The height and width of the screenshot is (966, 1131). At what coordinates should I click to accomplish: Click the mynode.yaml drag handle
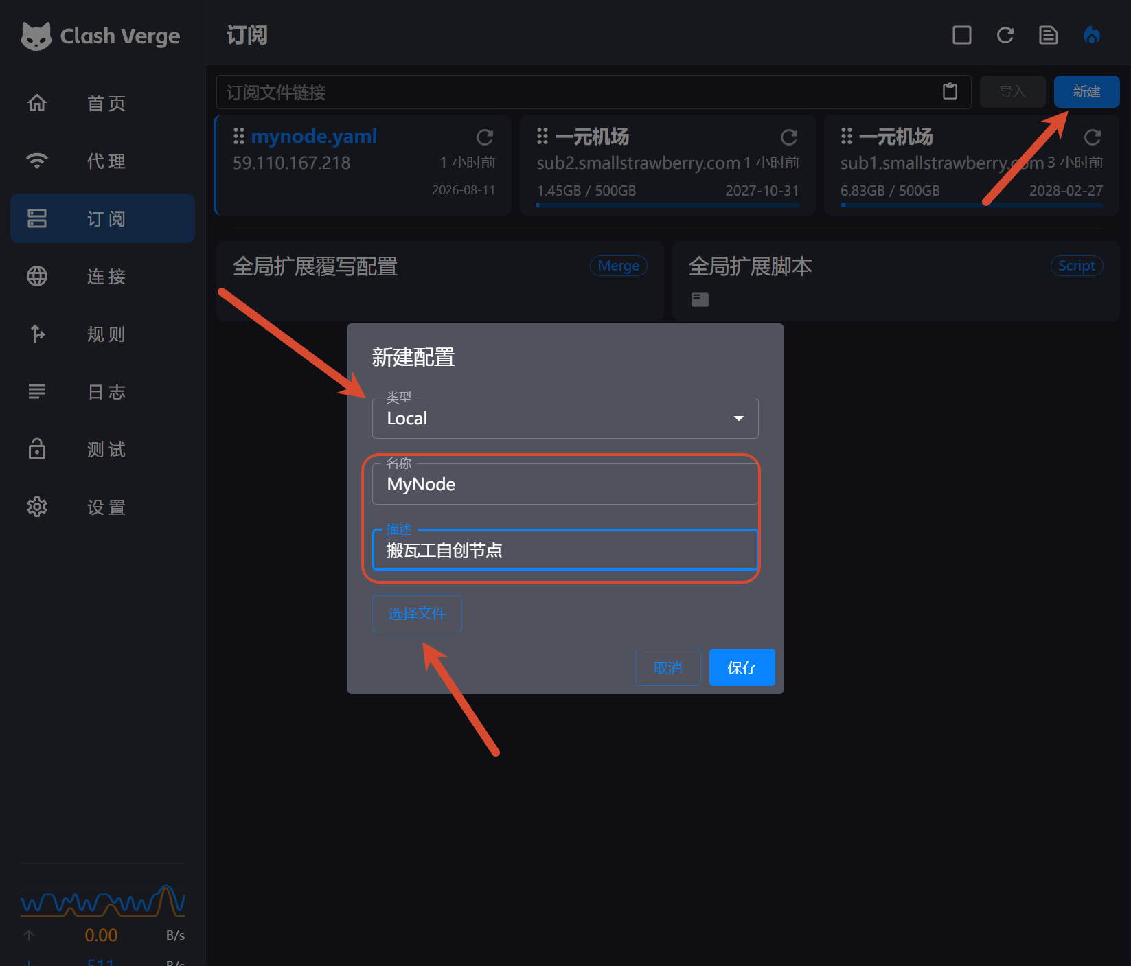239,137
